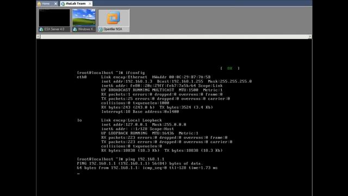Image resolution: width=348 pixels, height=196 pixels.
Task: Open the Windows XP VM thumbnail
Action: click(x=84, y=18)
